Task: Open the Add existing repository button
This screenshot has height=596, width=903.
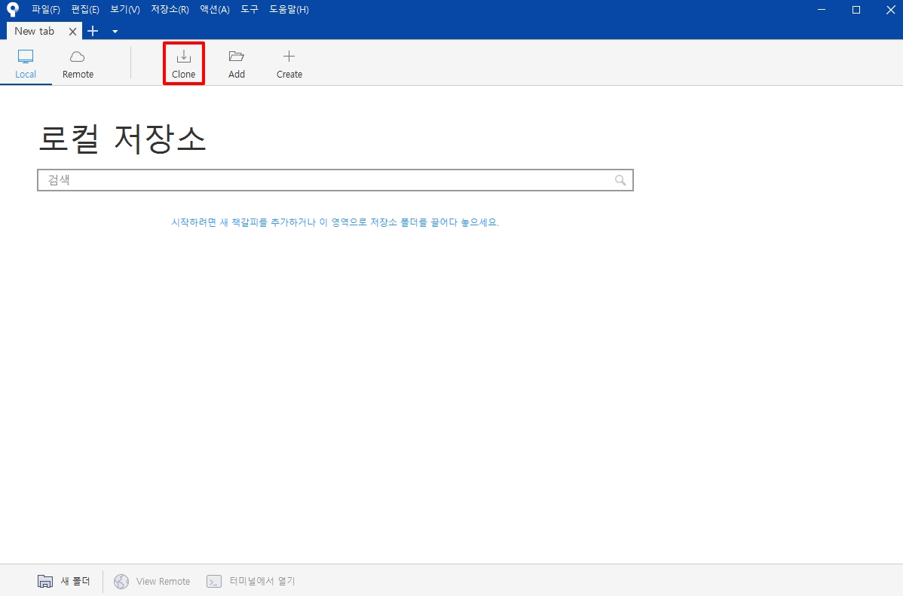Action: (x=237, y=63)
